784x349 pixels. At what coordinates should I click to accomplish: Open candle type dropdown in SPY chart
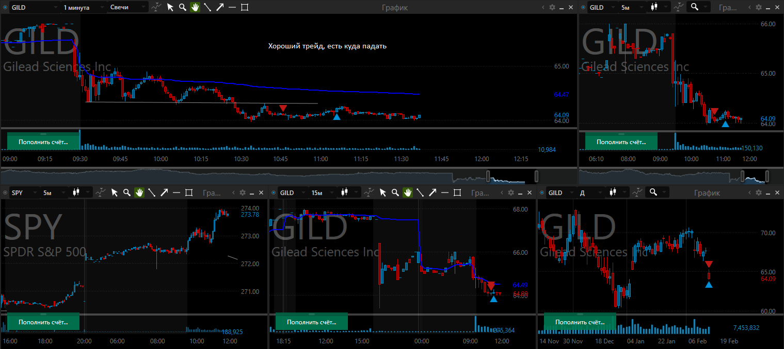(x=81, y=193)
